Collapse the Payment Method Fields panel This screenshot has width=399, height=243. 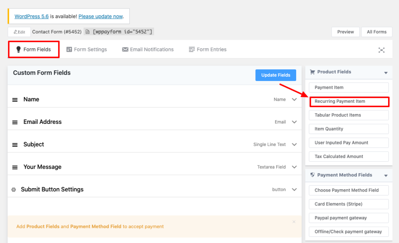tap(386, 176)
